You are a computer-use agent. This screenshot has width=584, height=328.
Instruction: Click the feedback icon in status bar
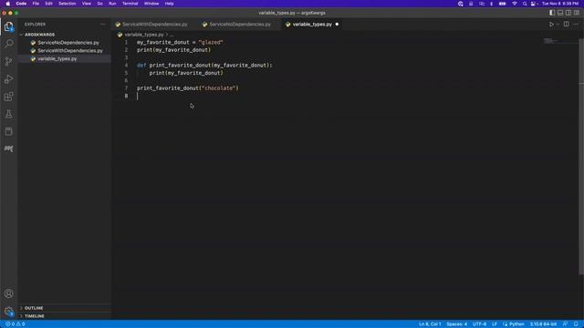point(566,324)
